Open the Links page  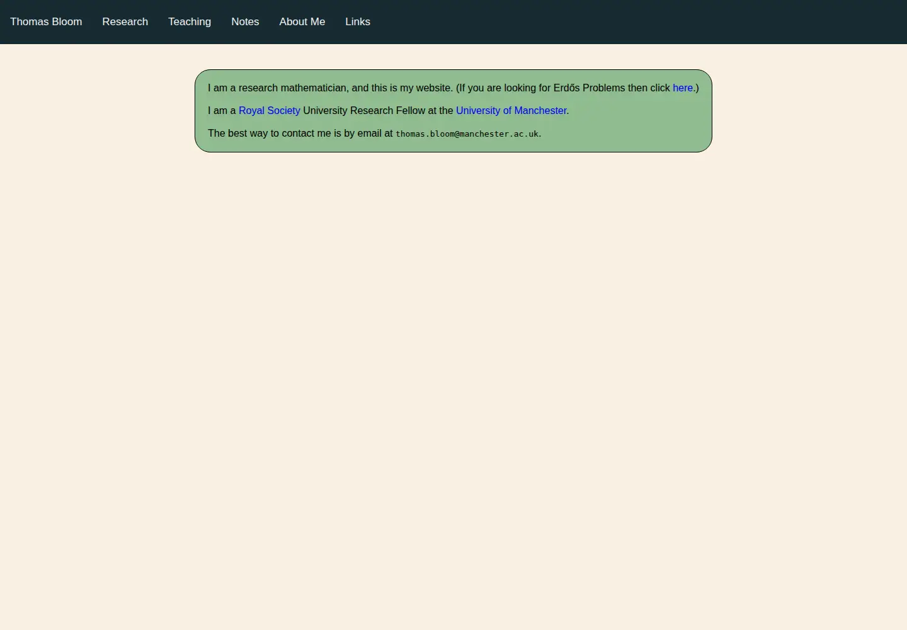pos(358,21)
